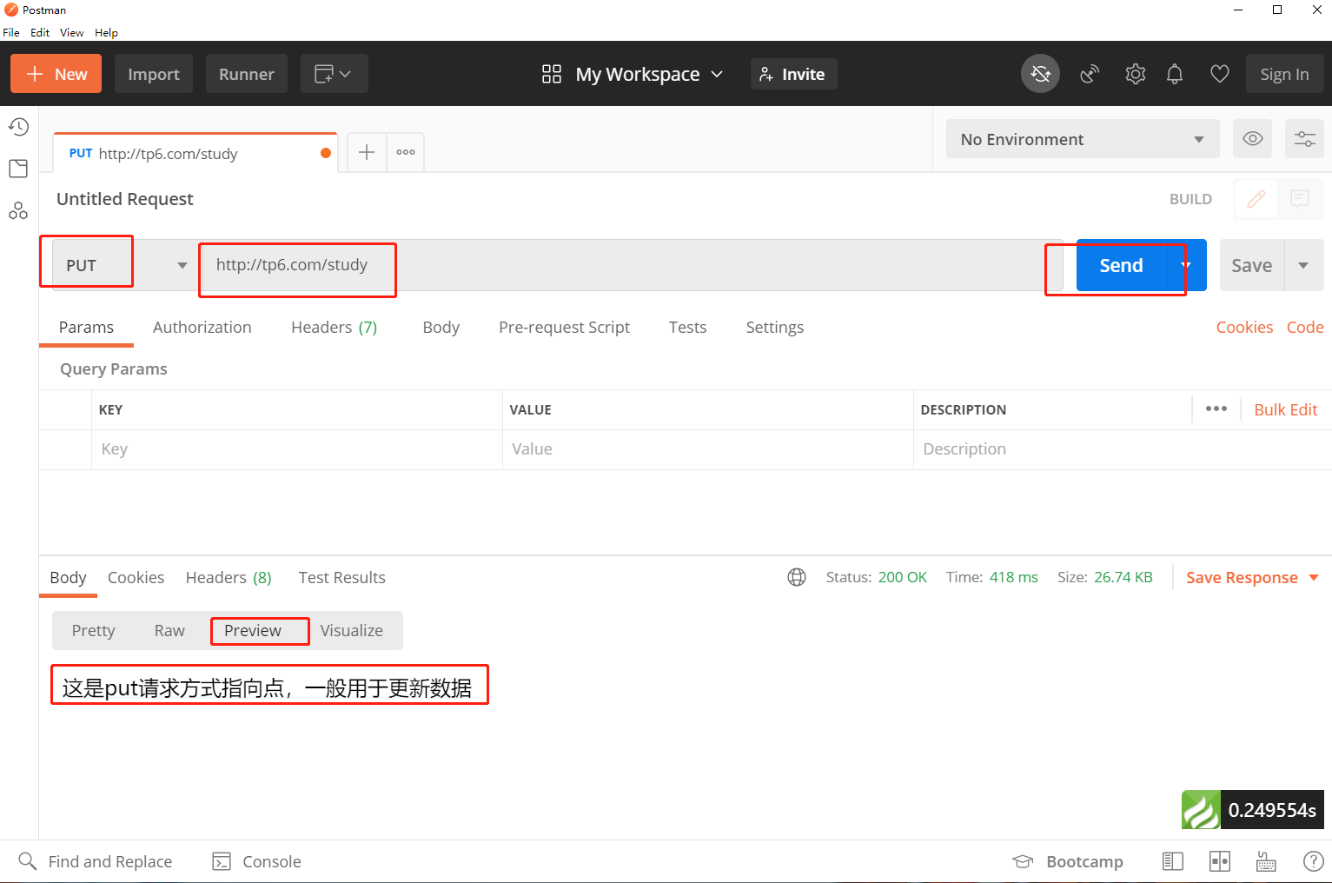1332x883 pixels.
Task: Open the notifications bell icon
Action: pos(1175,74)
